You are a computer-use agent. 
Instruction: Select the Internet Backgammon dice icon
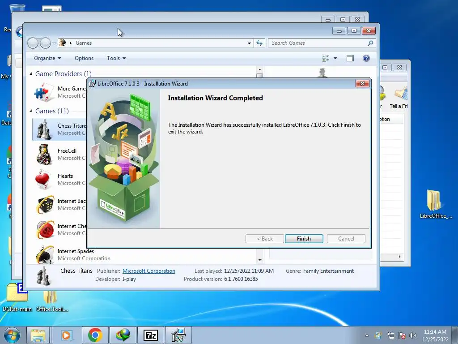tap(45, 204)
